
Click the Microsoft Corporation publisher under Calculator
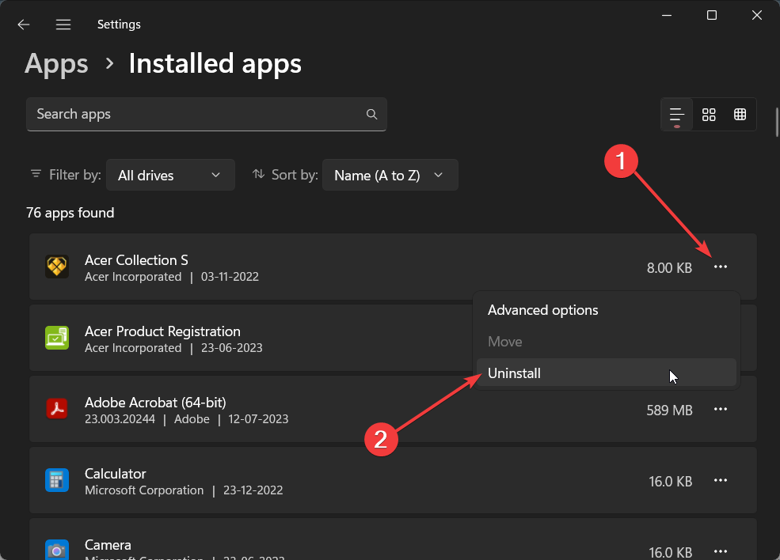(144, 490)
